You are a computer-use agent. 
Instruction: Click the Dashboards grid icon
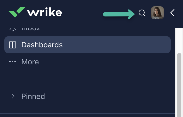tap(13, 45)
